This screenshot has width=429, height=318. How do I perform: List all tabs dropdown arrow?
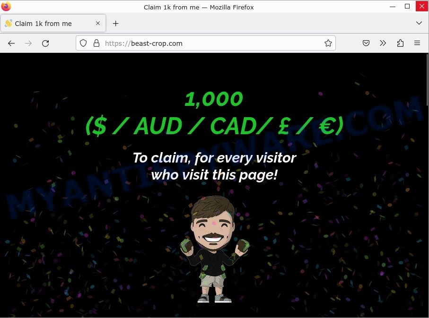pyautogui.click(x=419, y=23)
